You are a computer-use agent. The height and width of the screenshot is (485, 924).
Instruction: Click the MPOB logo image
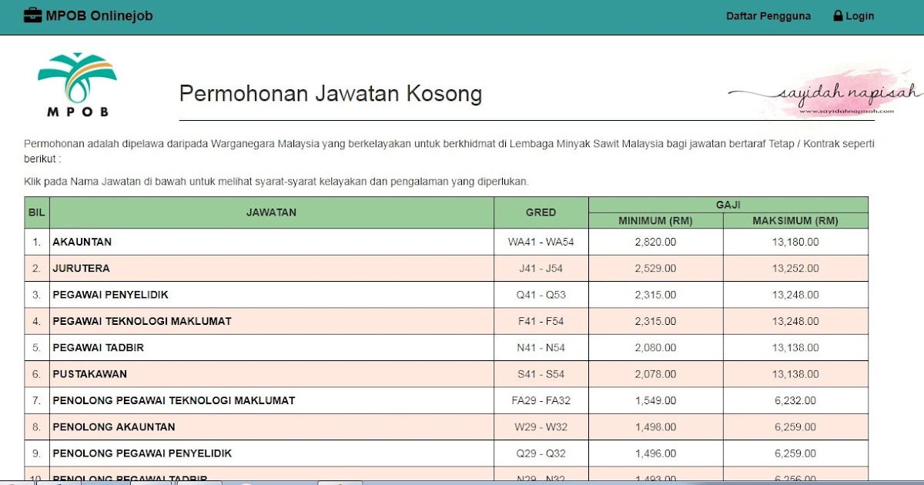[77, 85]
